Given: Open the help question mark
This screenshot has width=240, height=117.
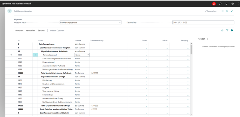Looking at the screenshot, I should (x=239, y=4).
